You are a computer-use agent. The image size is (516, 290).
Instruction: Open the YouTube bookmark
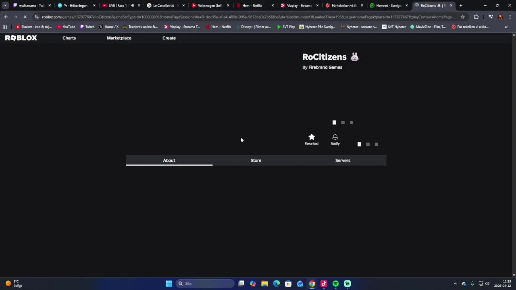pos(66,27)
